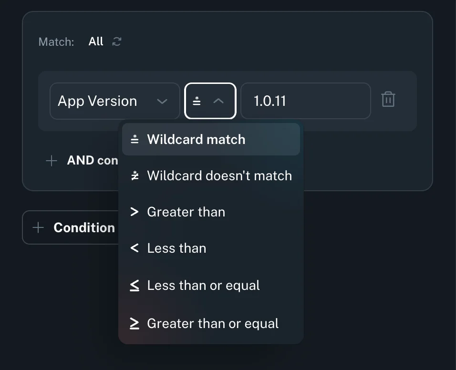Screen dimensions: 456x370
Task: Click the greater-than symbol icon
Action: [135, 212]
